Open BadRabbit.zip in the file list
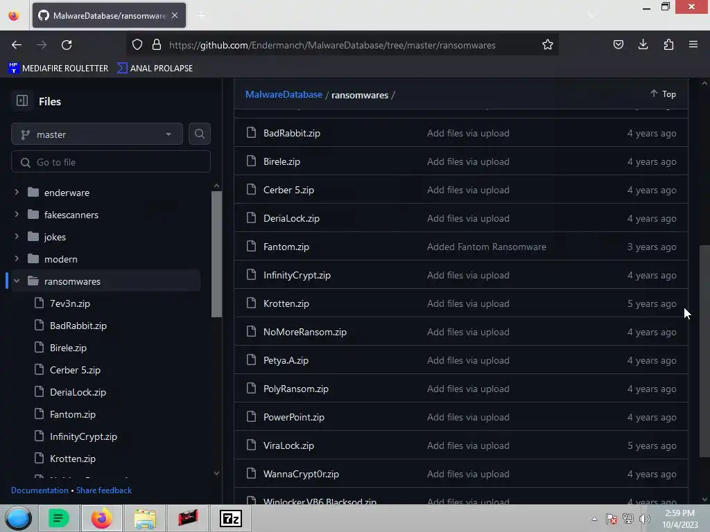Image resolution: width=710 pixels, height=532 pixels. pos(292,133)
